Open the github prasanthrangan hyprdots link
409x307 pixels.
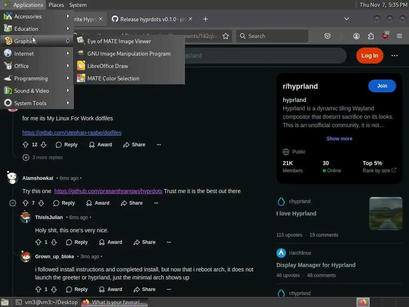[x=108, y=191]
